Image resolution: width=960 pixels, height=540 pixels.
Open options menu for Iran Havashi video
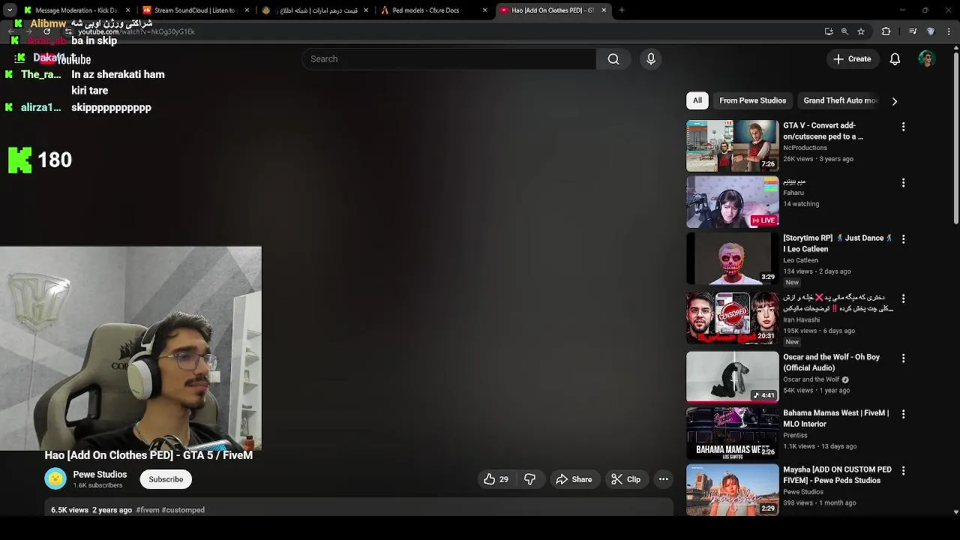pyautogui.click(x=903, y=298)
